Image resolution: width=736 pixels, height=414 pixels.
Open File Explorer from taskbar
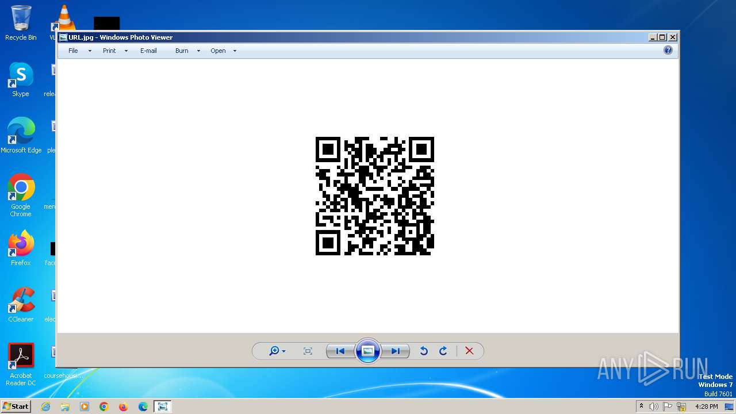65,407
